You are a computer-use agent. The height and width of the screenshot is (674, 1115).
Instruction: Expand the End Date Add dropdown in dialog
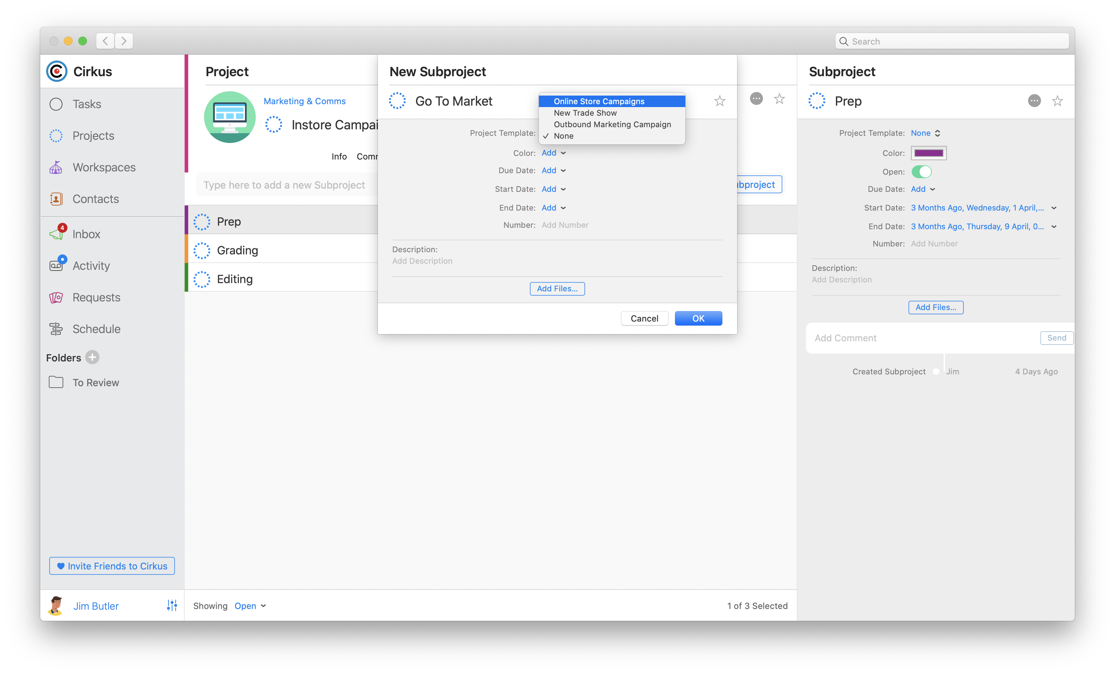(554, 208)
